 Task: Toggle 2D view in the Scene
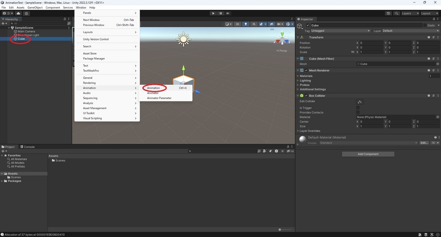tap(237, 24)
